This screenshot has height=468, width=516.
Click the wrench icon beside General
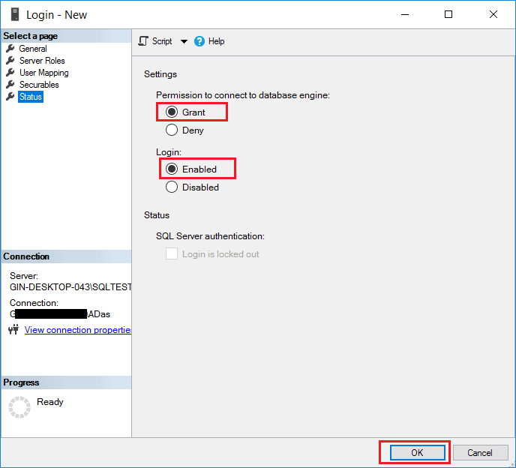pyautogui.click(x=10, y=49)
